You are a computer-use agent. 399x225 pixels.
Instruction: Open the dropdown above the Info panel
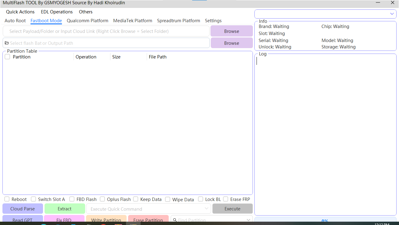click(x=392, y=14)
